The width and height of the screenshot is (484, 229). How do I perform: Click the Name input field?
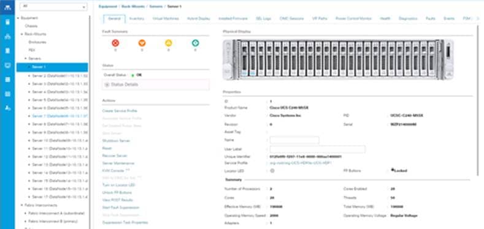tap(294, 140)
